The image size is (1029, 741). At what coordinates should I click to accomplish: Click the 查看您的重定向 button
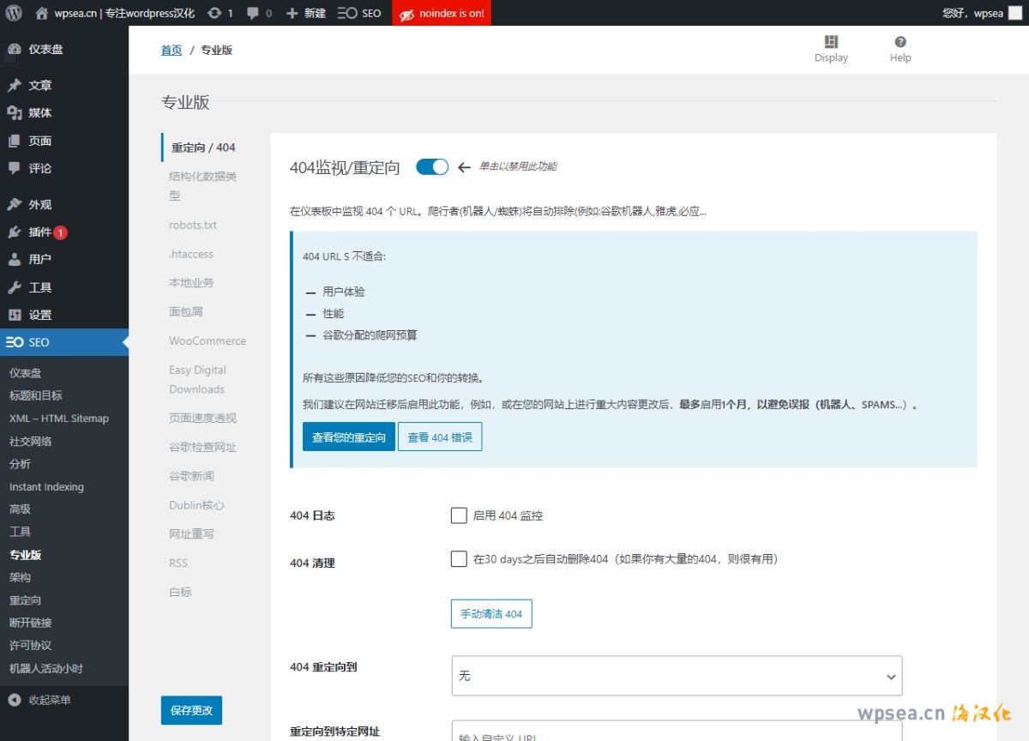349,437
